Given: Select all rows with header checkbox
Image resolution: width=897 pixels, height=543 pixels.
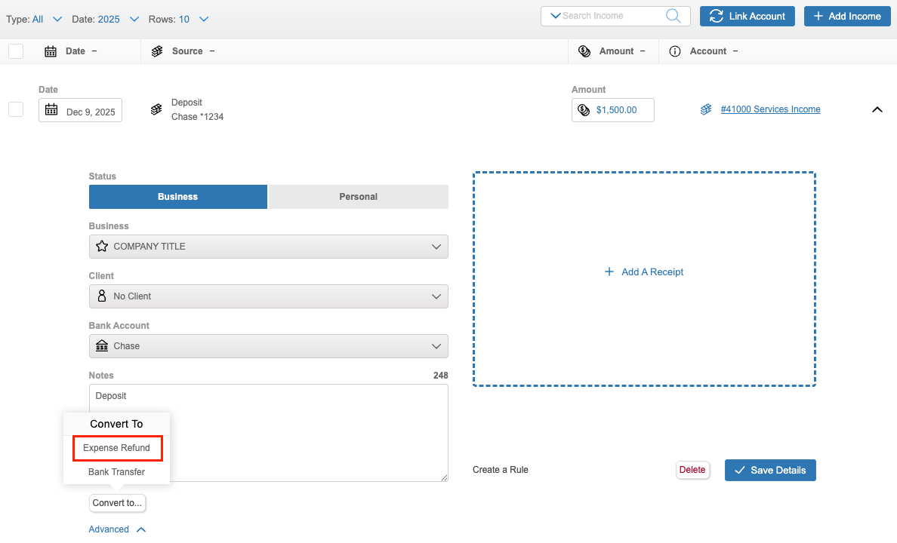Looking at the screenshot, I should click(16, 51).
